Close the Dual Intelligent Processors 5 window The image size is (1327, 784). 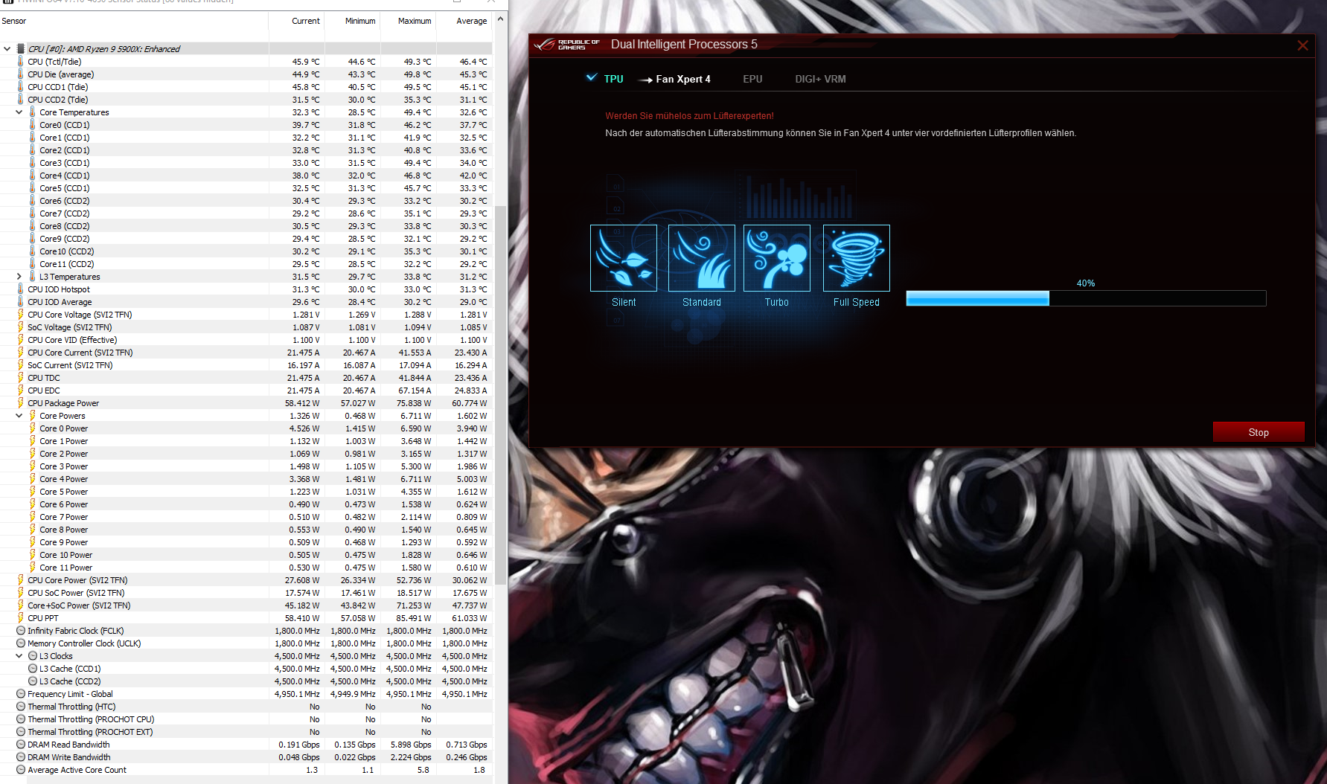pos(1302,45)
